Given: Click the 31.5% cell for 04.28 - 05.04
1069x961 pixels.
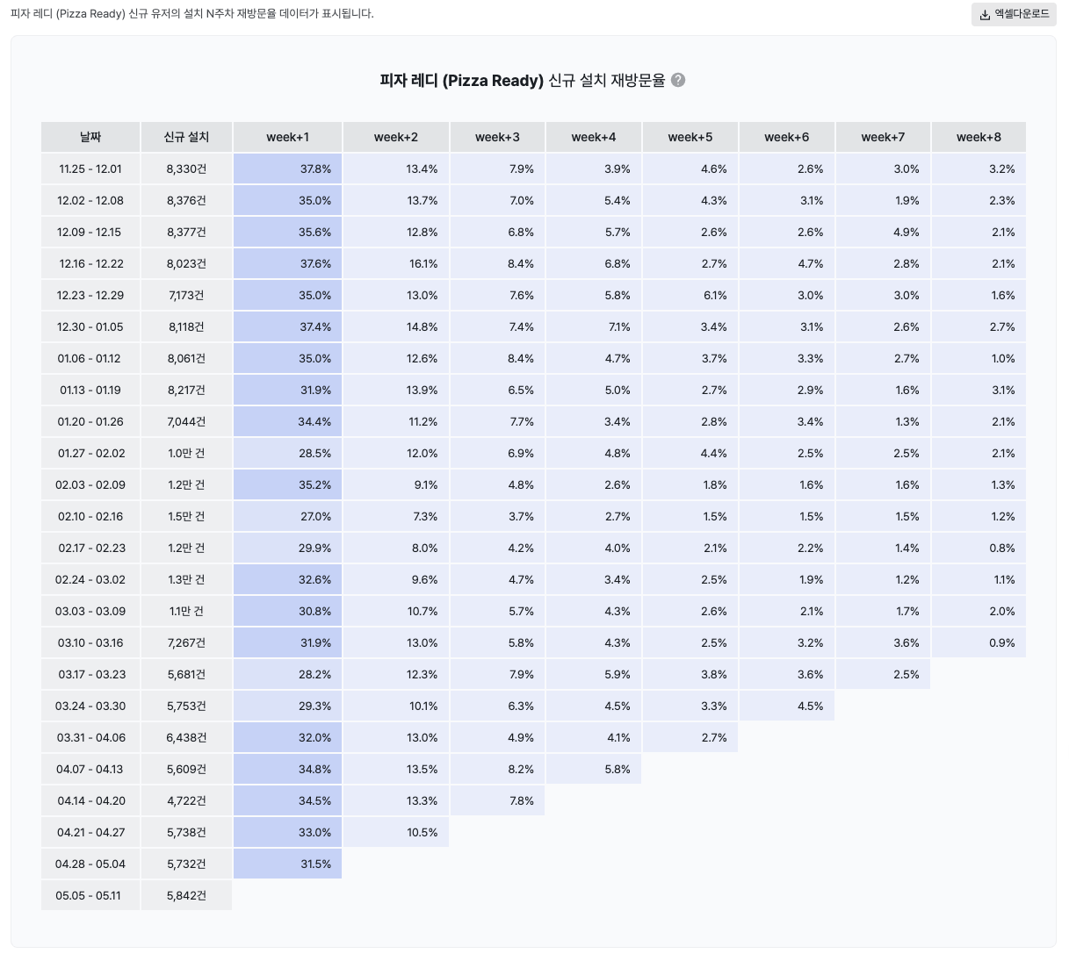Looking at the screenshot, I should 287,864.
